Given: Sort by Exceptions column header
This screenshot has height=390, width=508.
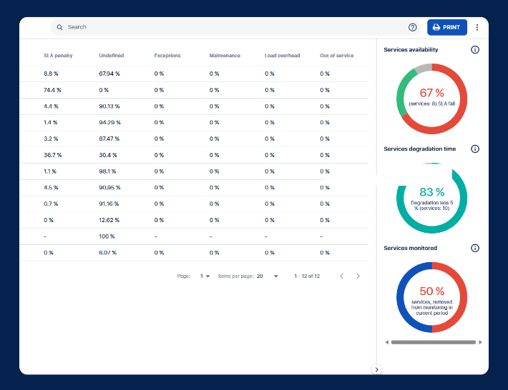Looking at the screenshot, I should (167, 56).
